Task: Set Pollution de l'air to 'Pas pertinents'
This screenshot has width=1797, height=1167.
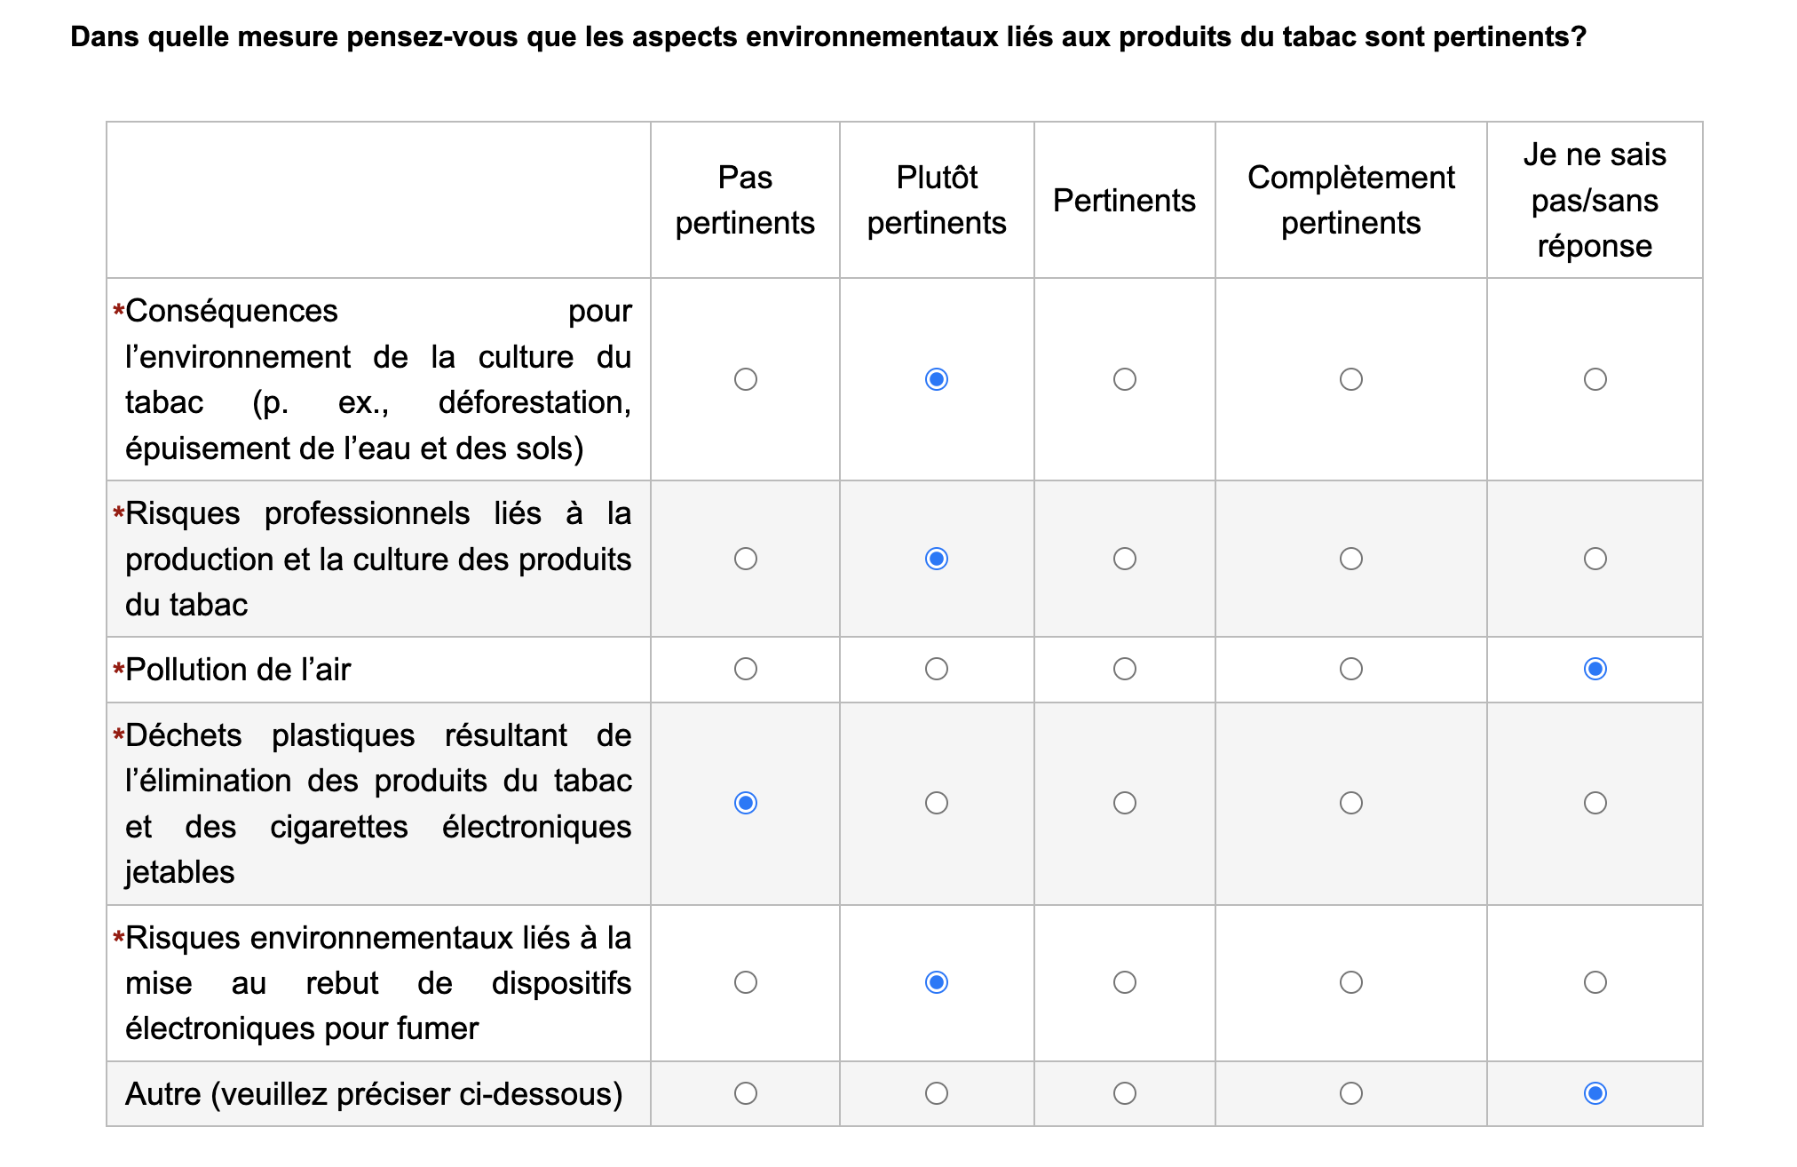Action: pyautogui.click(x=745, y=669)
